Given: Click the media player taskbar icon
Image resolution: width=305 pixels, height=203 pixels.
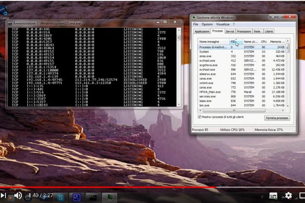Looking at the screenshot, I should (x=11, y=198).
